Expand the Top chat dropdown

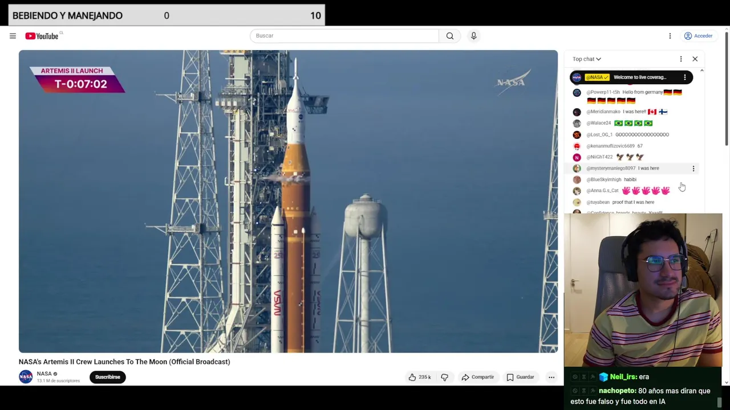point(587,59)
